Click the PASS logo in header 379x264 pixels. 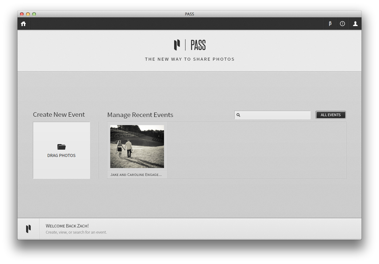(x=189, y=45)
